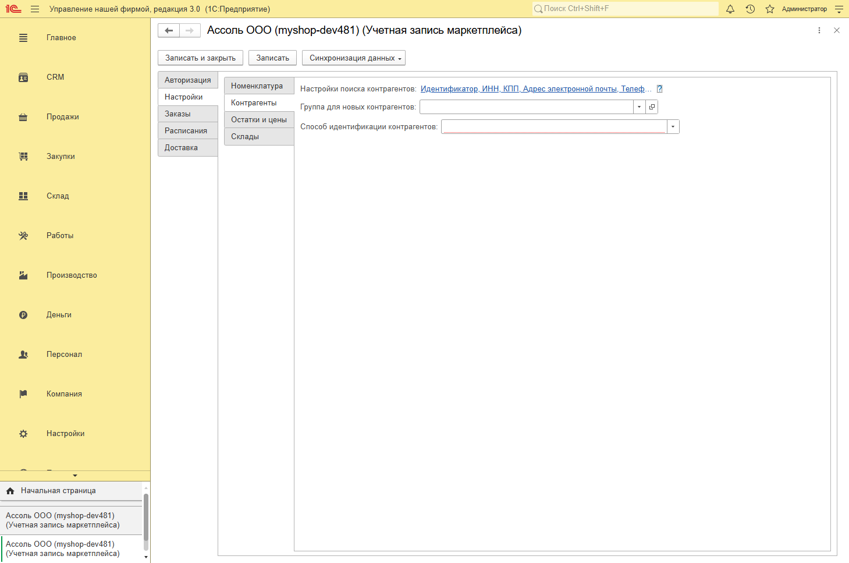Click the Группа для новых контрагентов field
Viewport: 849px width, 563px height.
(527, 107)
